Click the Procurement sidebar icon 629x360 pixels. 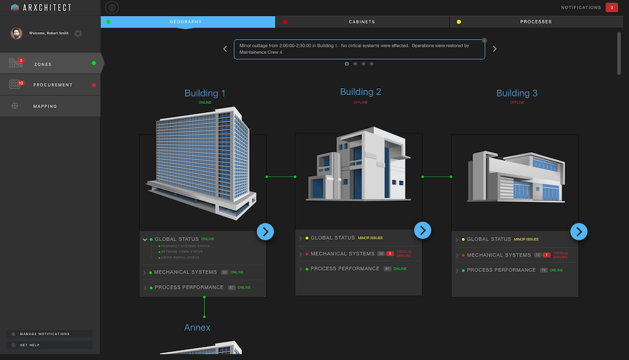point(16,84)
